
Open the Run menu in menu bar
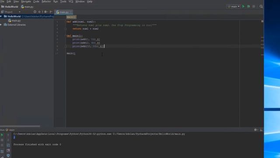click(56, 1)
